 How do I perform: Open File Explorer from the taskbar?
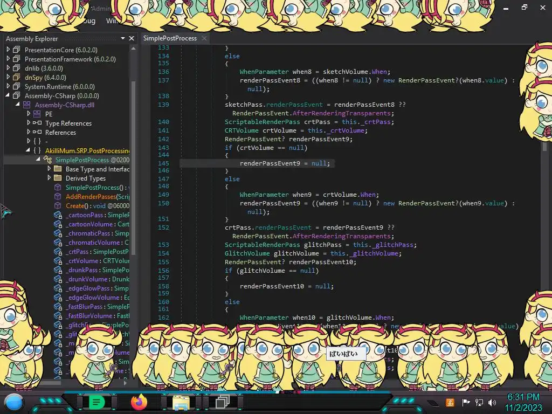pos(181,402)
